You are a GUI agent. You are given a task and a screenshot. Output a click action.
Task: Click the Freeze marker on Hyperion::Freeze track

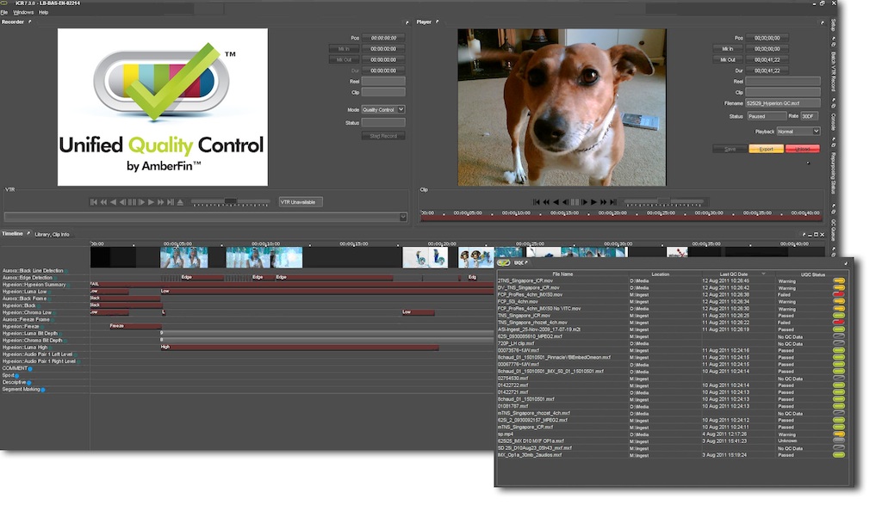(135, 326)
